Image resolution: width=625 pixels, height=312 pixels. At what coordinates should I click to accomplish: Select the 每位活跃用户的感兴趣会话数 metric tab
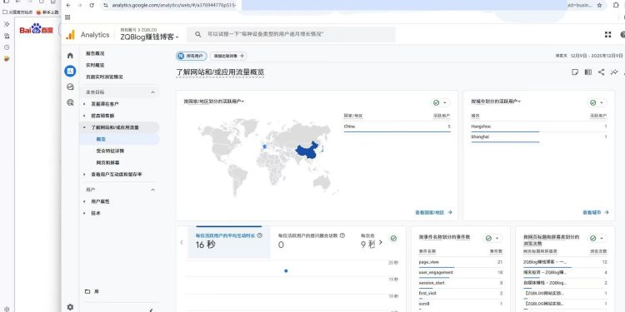[x=312, y=242]
